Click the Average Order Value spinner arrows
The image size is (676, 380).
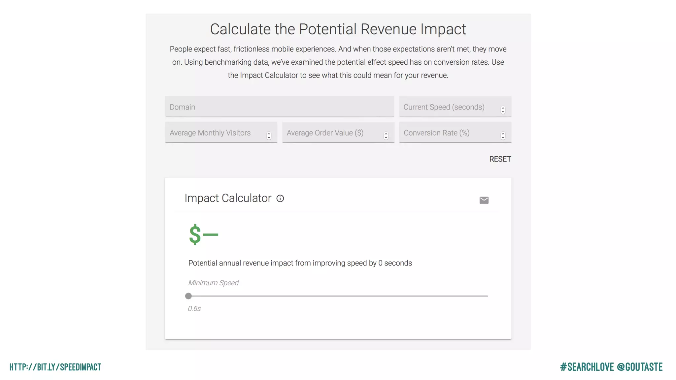[386, 136]
